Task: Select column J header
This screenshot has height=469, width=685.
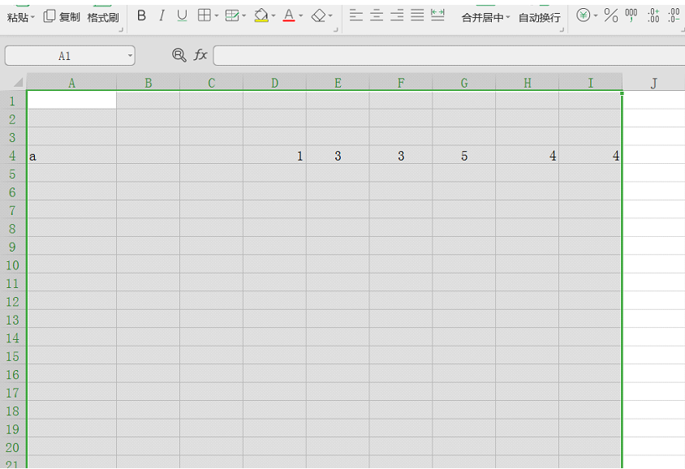Action: (x=653, y=83)
